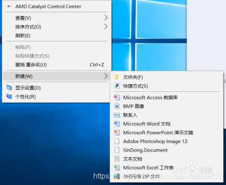Click the AMD Catalyst Control Center icon

point(9,7)
